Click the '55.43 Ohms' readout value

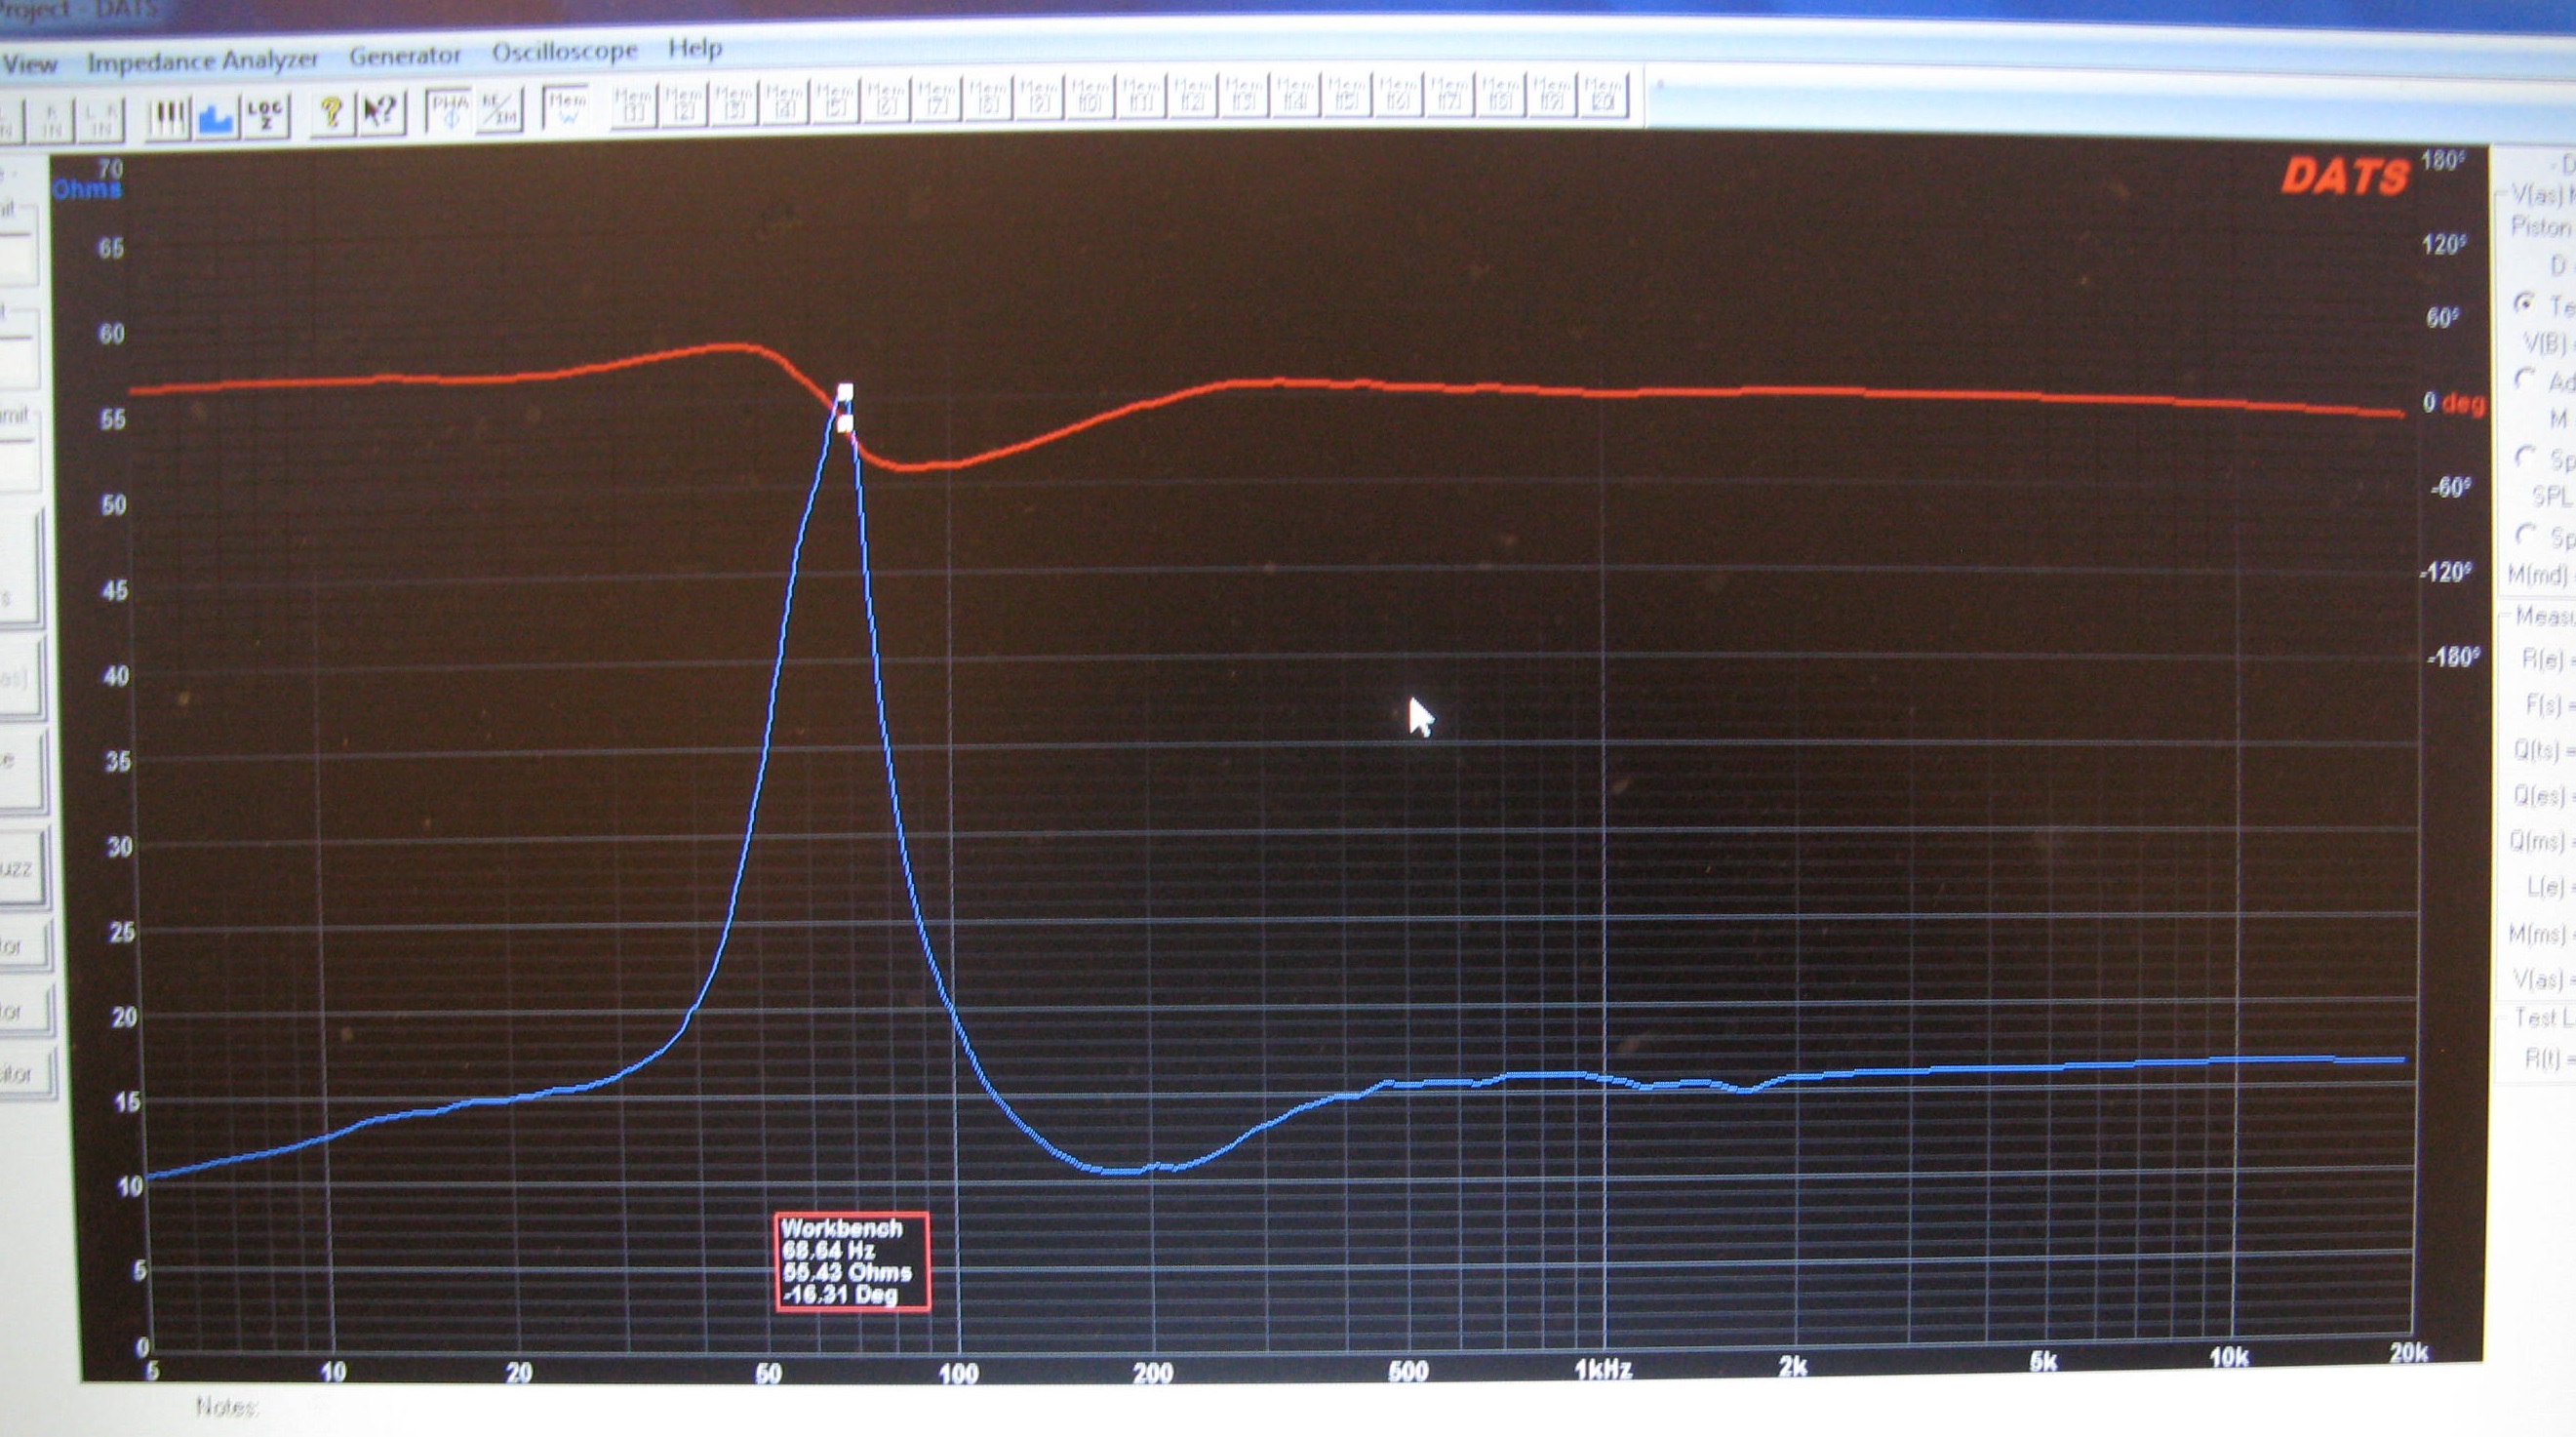(847, 1273)
